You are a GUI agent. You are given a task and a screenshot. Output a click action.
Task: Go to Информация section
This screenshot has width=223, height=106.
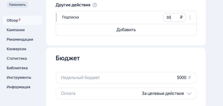coord(18,87)
